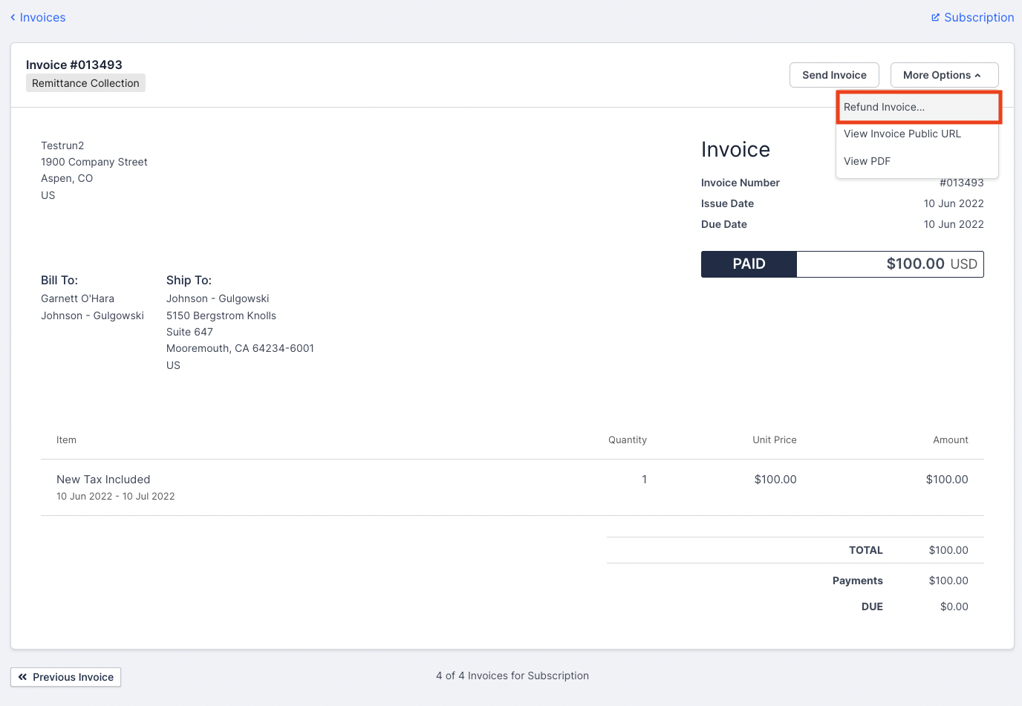Click the $100.00 USD amount display
The height and width of the screenshot is (706, 1022).
(890, 264)
